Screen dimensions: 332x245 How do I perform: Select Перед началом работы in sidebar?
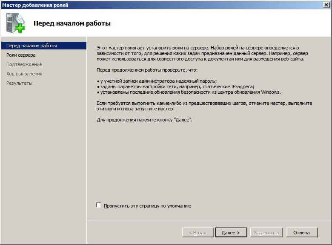point(44,46)
